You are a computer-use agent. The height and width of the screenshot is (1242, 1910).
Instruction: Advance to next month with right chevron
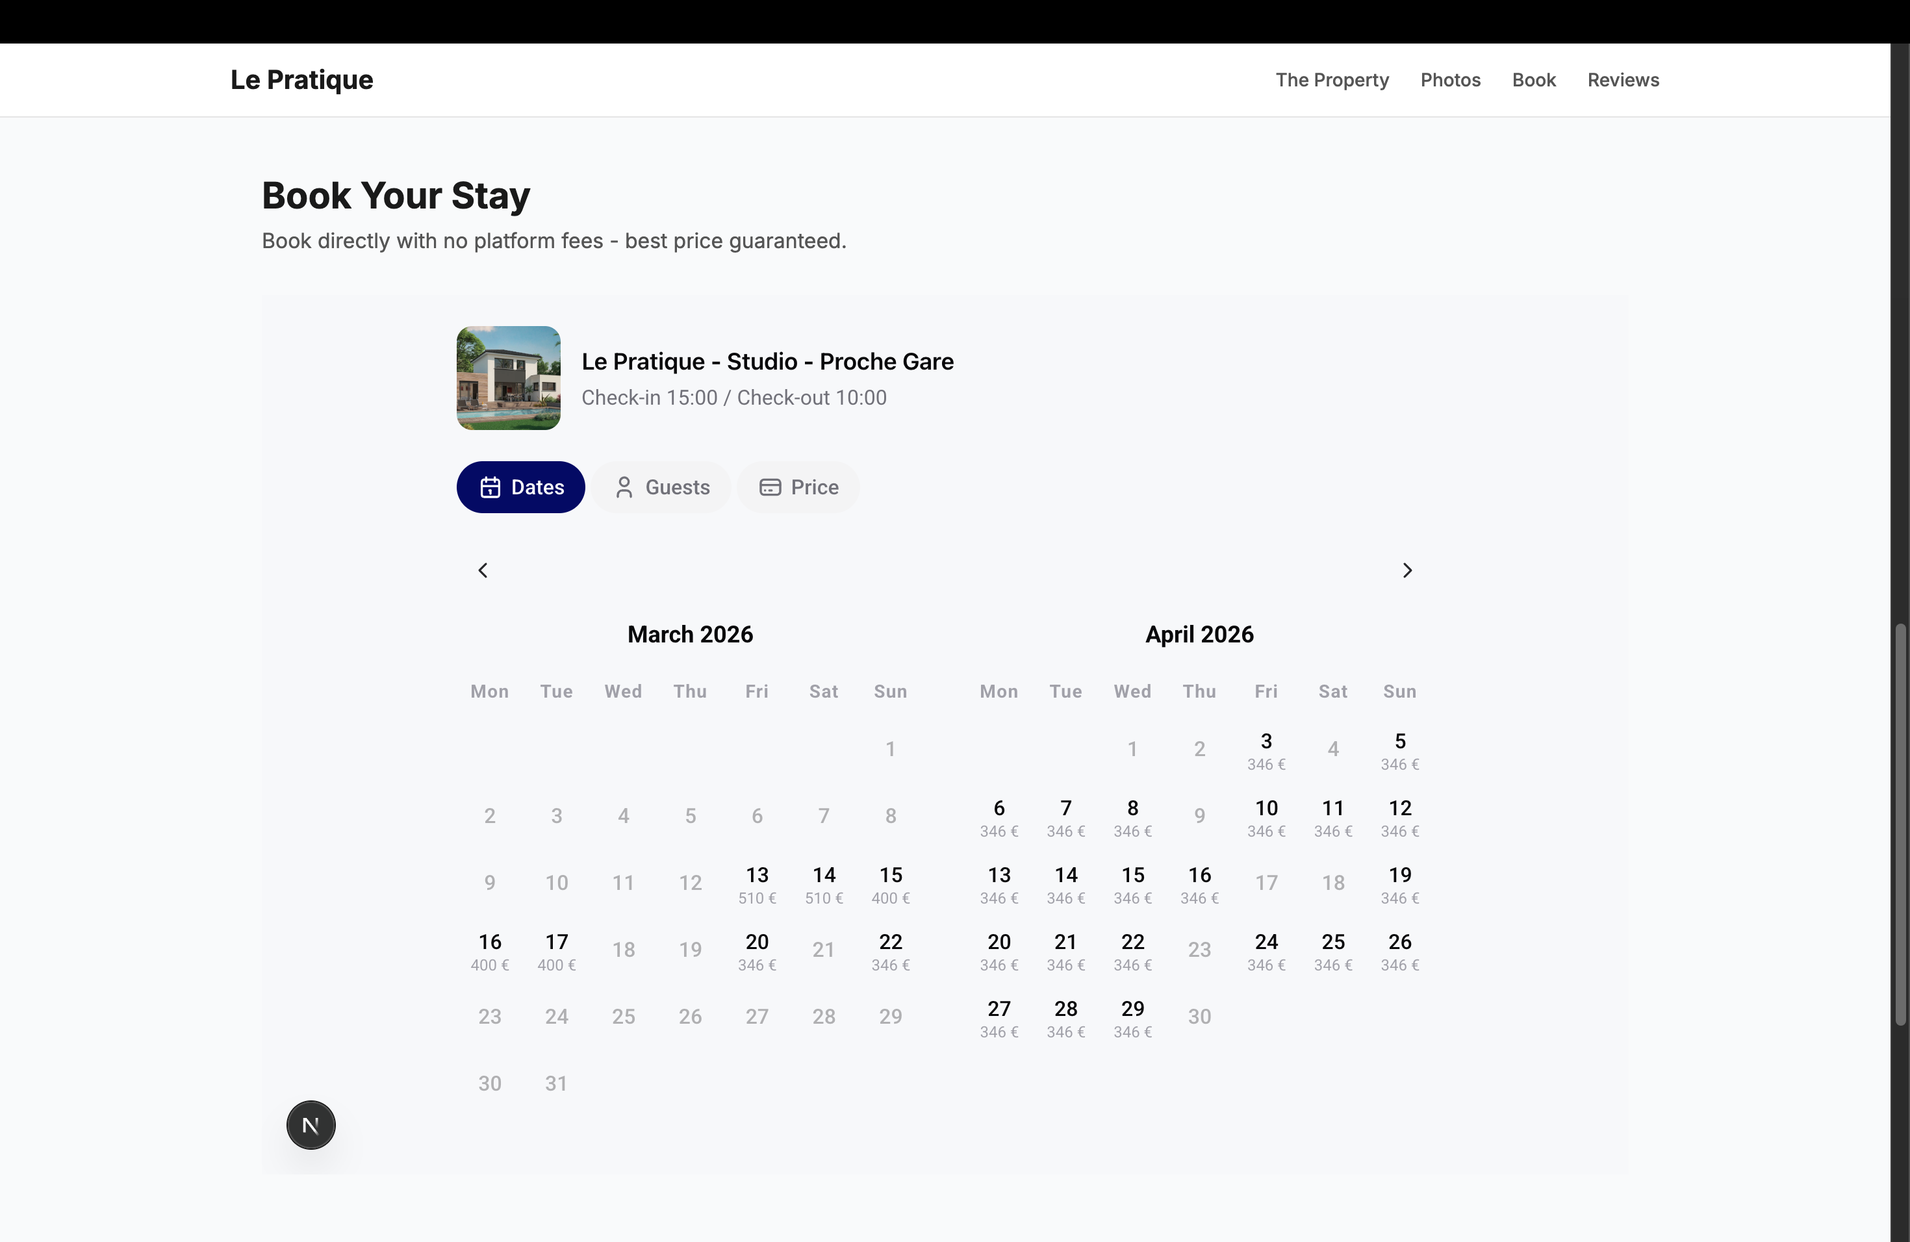[x=1407, y=570]
